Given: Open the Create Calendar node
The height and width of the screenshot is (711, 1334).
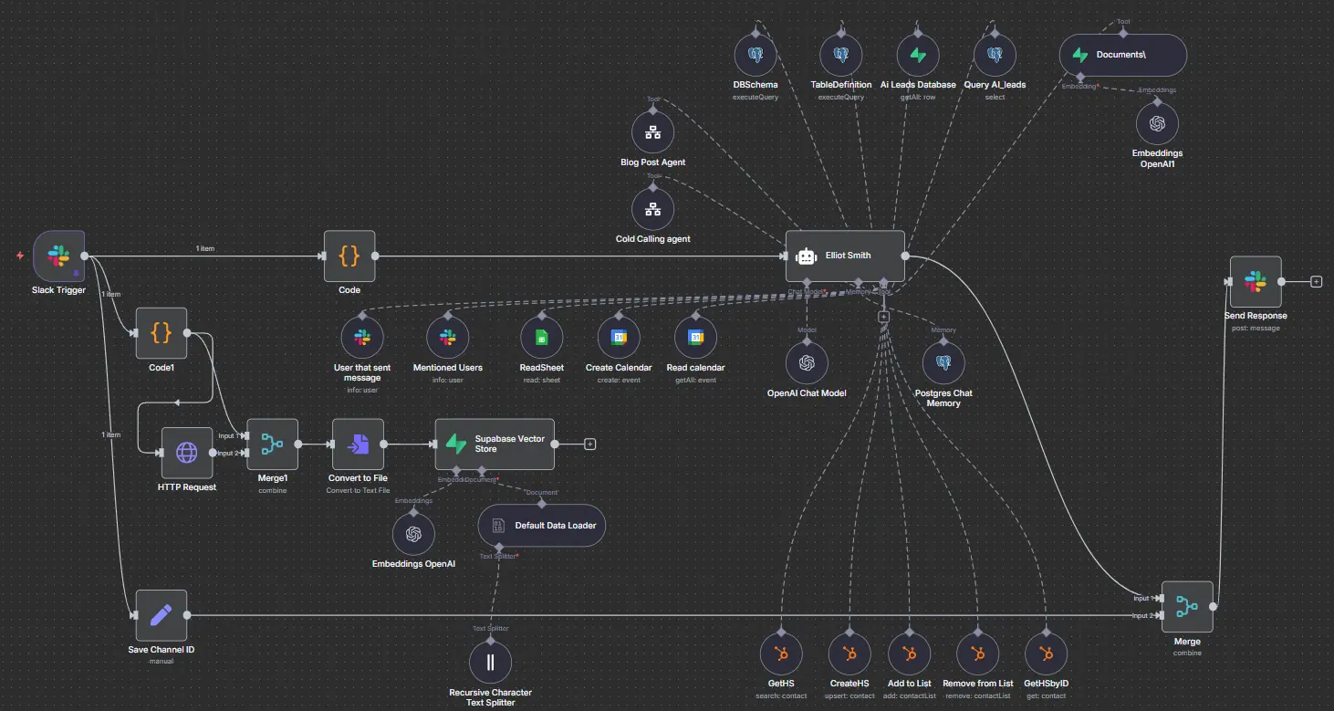Looking at the screenshot, I should [x=619, y=338].
